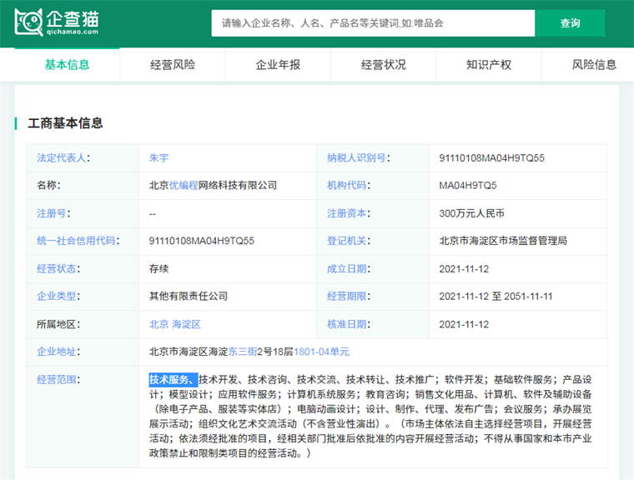Viewport: 634px width, 480px height.
Task: Switch to the 基本信息 tab
Action: (x=67, y=65)
